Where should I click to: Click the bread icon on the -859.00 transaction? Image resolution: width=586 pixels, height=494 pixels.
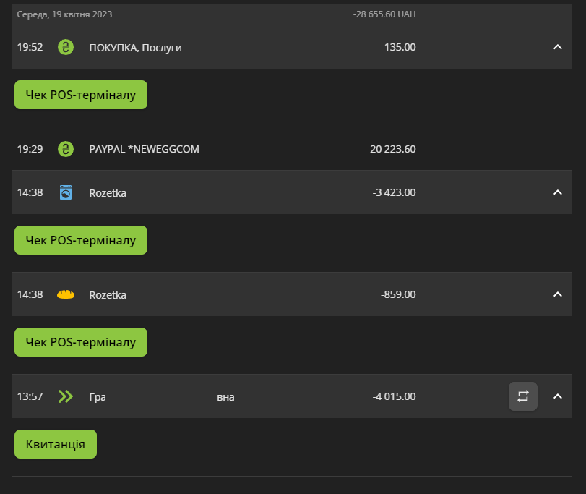point(66,294)
